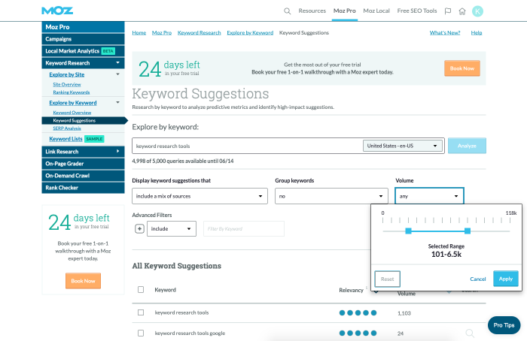The image size is (527, 341).
Task: Select Keyword Suggestions in sidebar
Action: pos(84,120)
